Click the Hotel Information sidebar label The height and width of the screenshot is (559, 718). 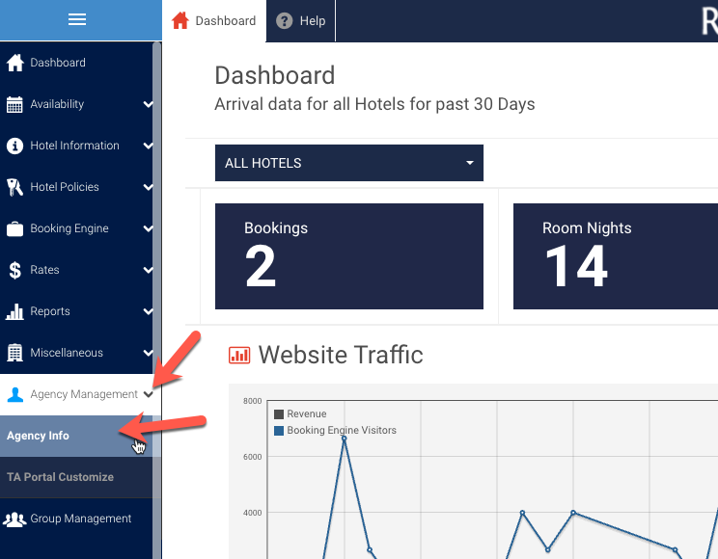pyautogui.click(x=74, y=146)
